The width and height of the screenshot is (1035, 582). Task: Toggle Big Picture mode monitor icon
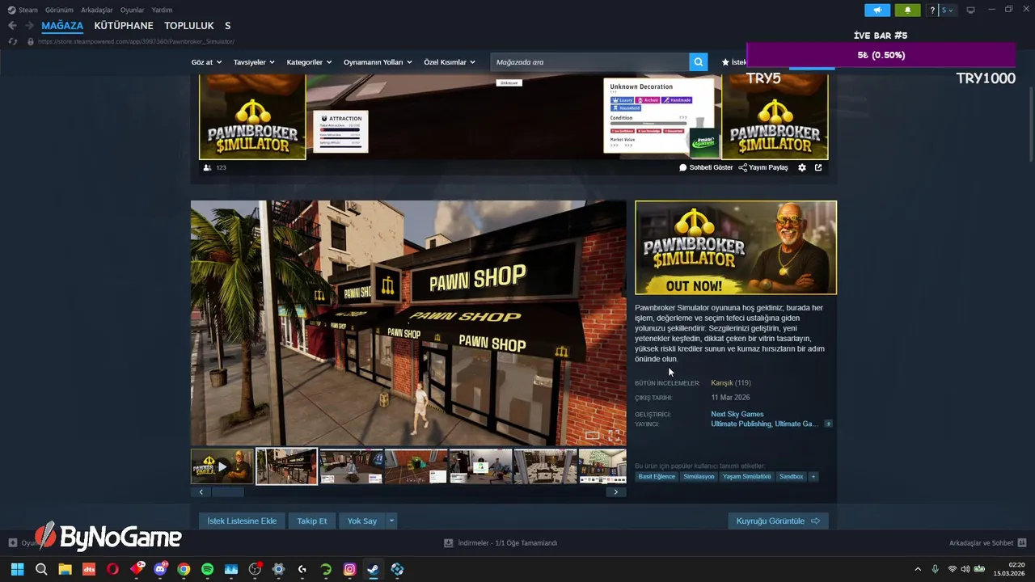[x=970, y=10]
